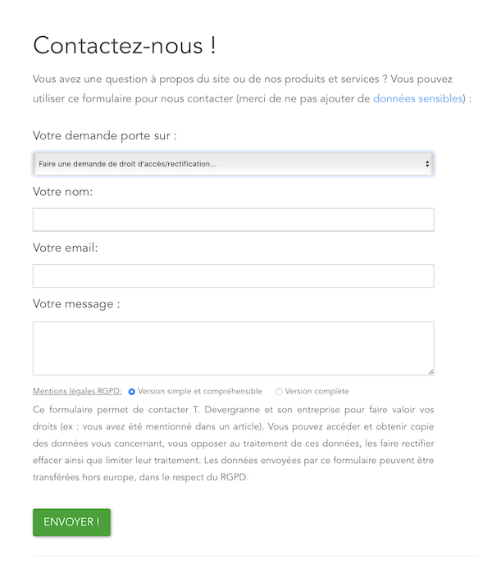Click the RGPD legal notice paragraph
Viewport: 492px width, 564px height.
[x=233, y=443]
